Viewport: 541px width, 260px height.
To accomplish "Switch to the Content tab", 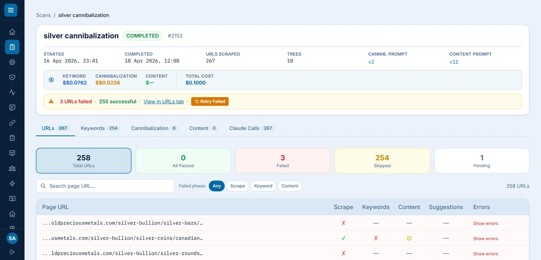I will pos(203,128).
